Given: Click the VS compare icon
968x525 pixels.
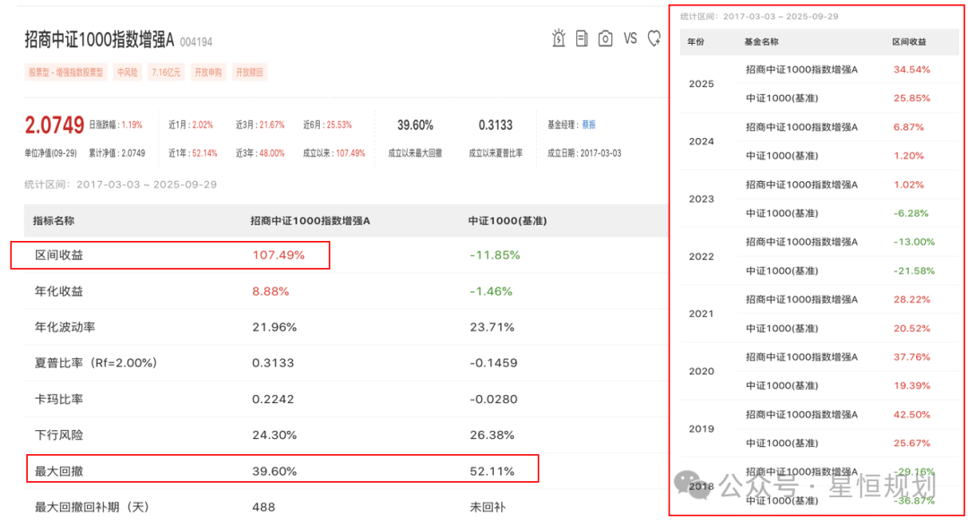Looking at the screenshot, I should pos(630,39).
